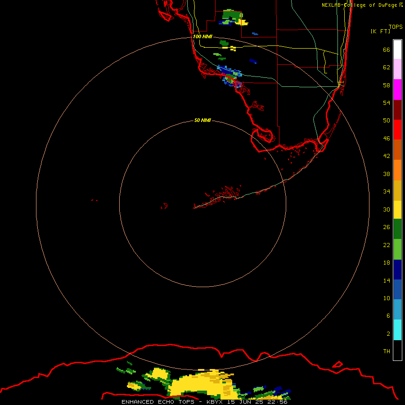
Task: Click the 54 legend scale label
Action: (x=387, y=103)
